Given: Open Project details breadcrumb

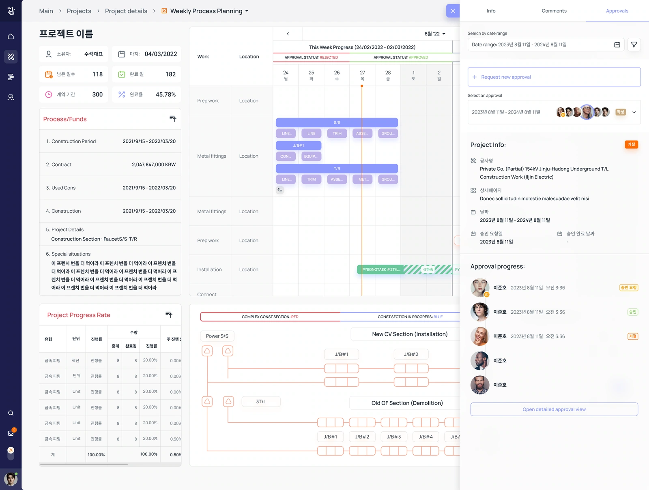Looking at the screenshot, I should click(x=126, y=11).
